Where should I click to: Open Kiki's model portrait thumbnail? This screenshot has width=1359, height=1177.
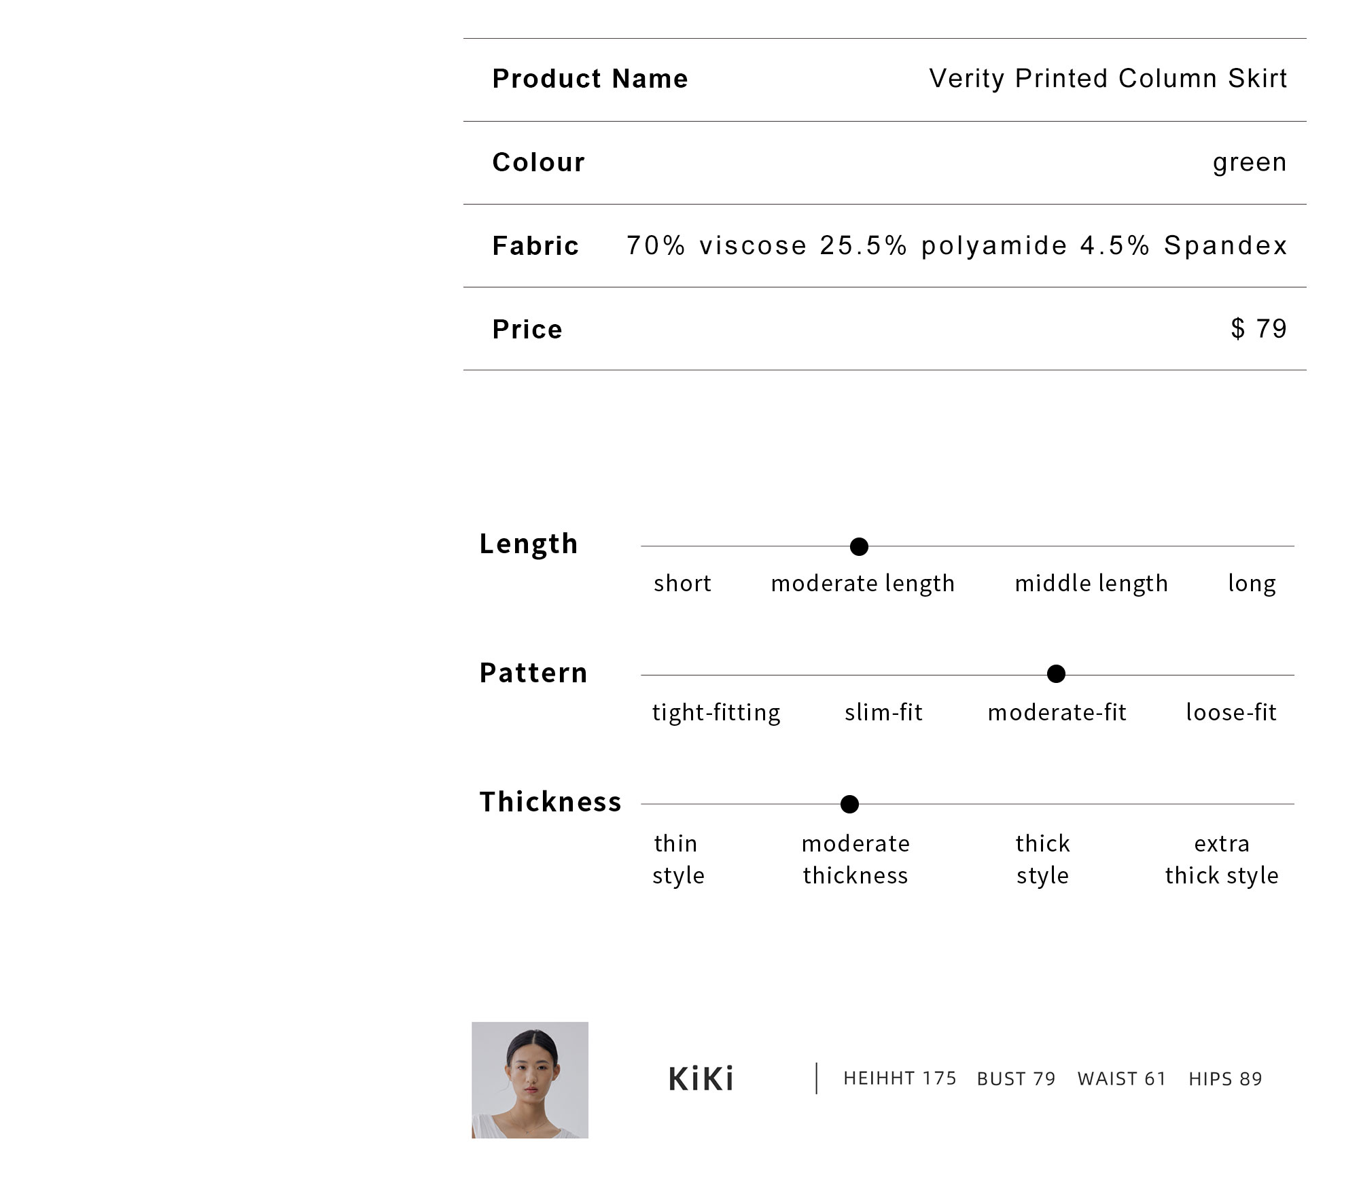tap(530, 1080)
